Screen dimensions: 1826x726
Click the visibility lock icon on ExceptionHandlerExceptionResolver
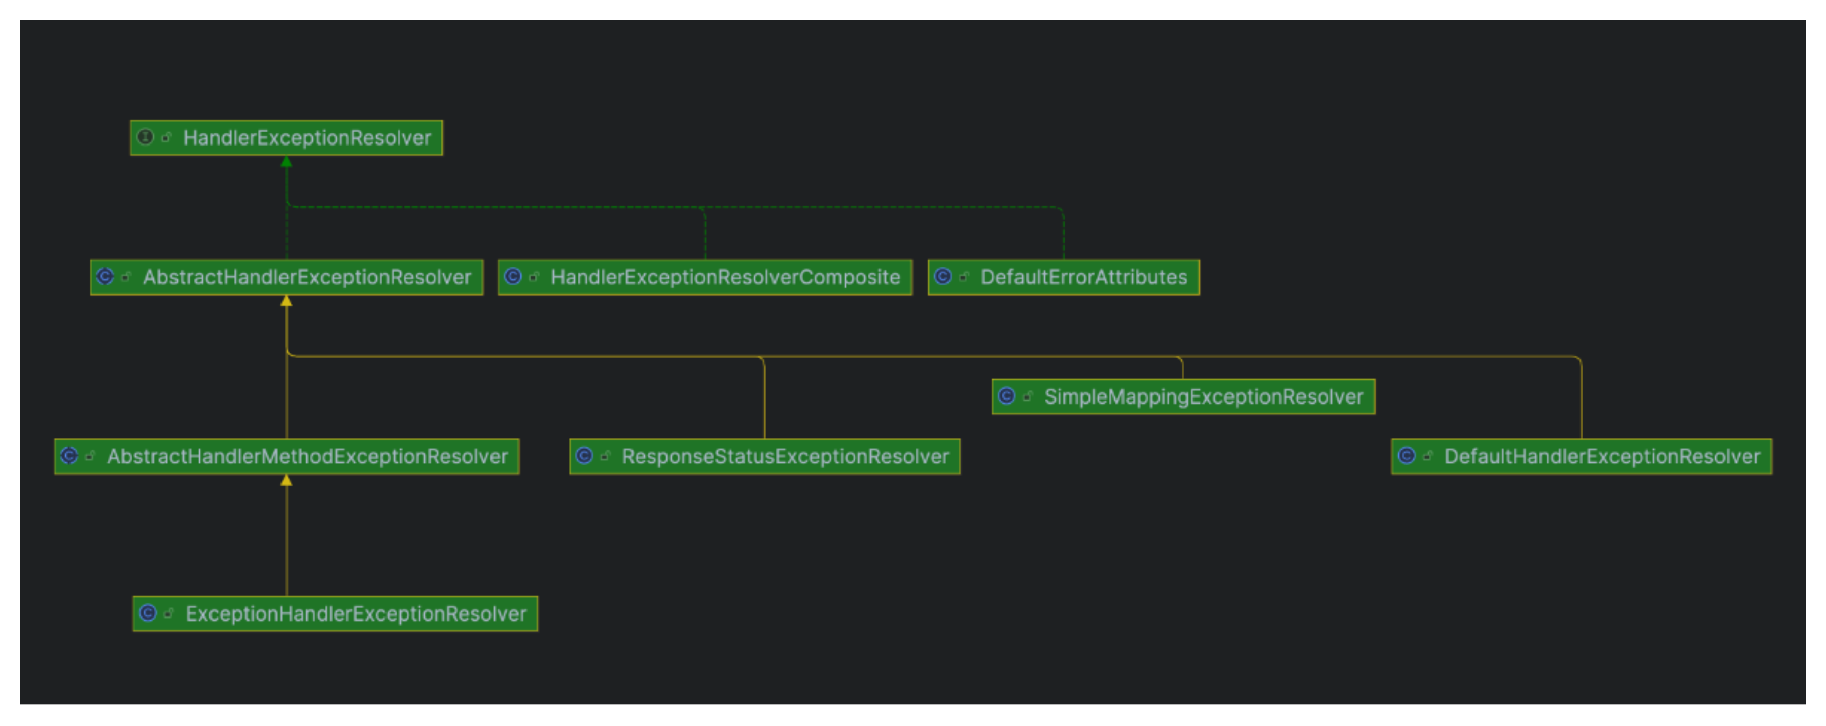[x=169, y=613]
